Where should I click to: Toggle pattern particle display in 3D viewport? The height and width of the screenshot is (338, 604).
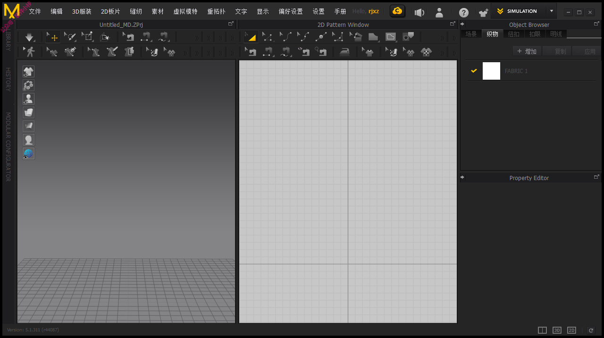(29, 85)
